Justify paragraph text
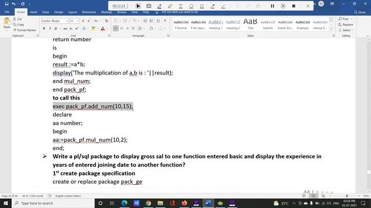 (133, 28)
